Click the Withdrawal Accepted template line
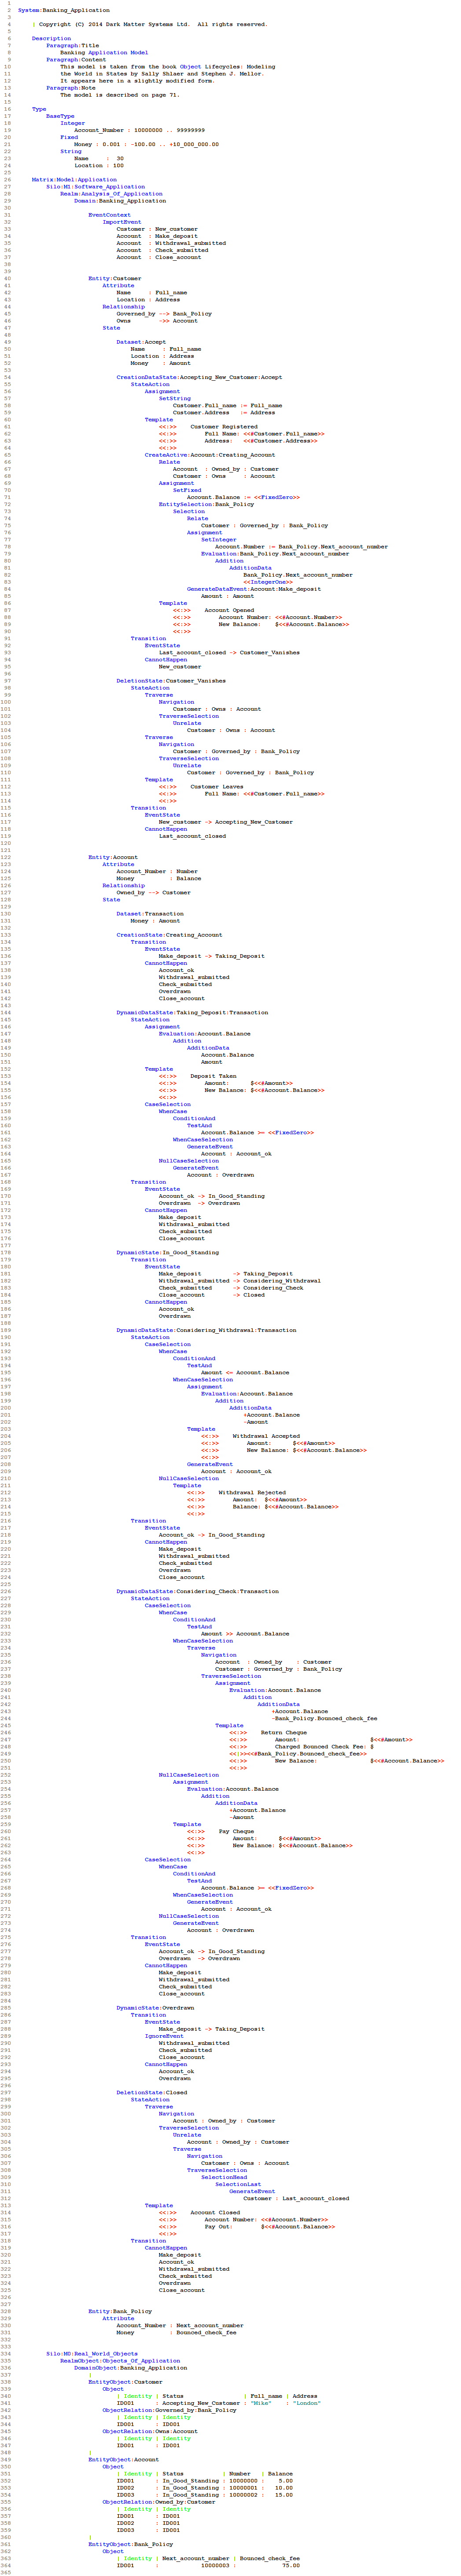Screen dimensions: 461x2576 tap(251, 1437)
